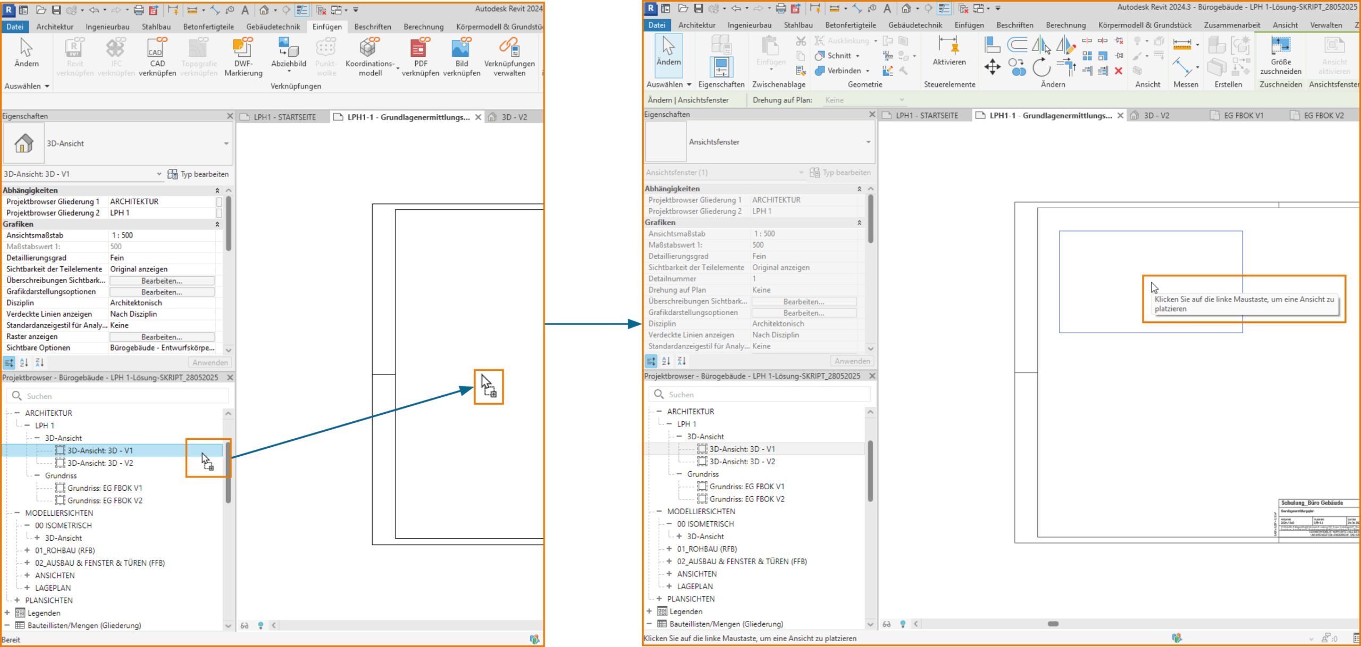Toggle lightbulb reveal-hidden icon in right window view bar
This screenshot has width=1361, height=647.
pyautogui.click(x=903, y=624)
